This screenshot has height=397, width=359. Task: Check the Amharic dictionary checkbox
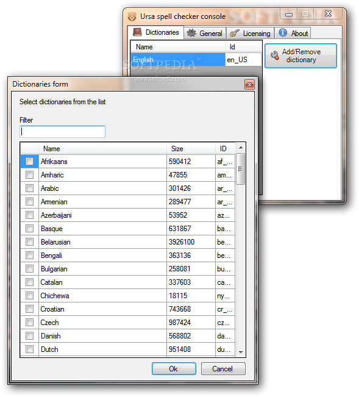[30, 174]
